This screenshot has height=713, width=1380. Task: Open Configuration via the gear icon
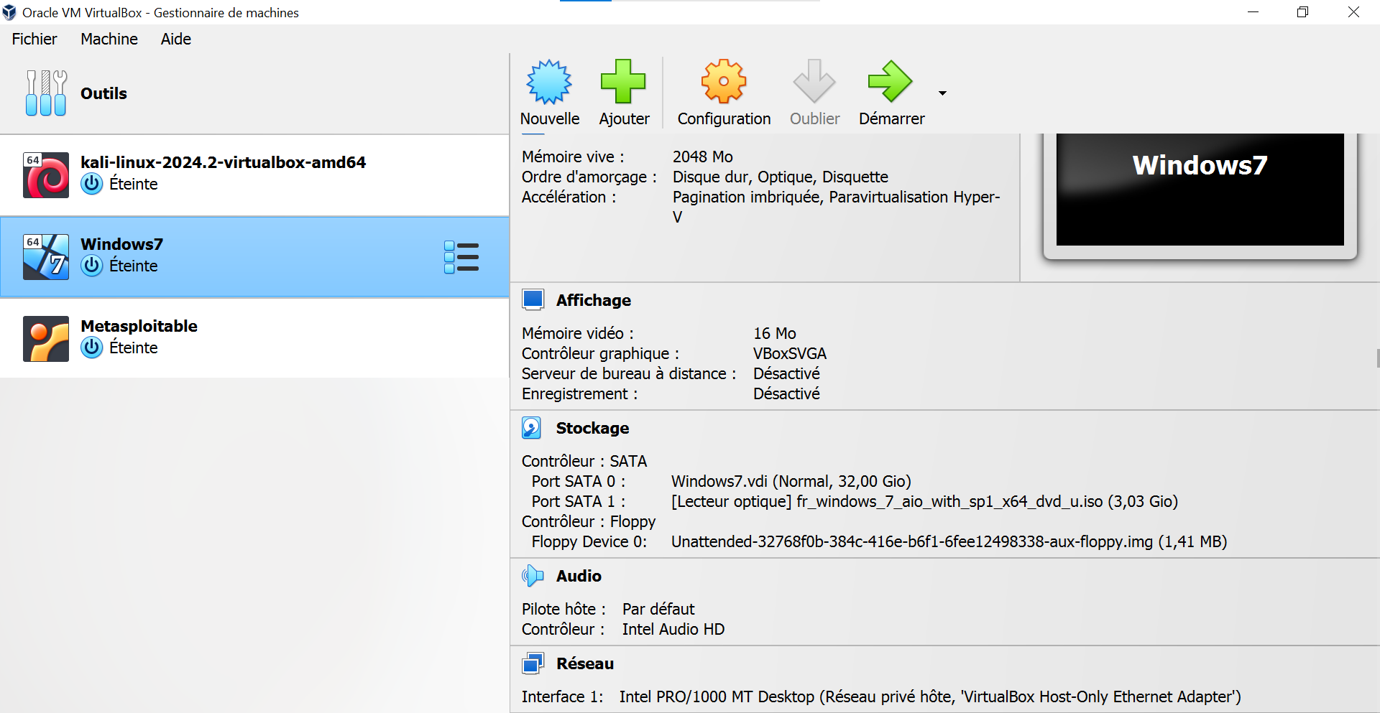(x=723, y=81)
